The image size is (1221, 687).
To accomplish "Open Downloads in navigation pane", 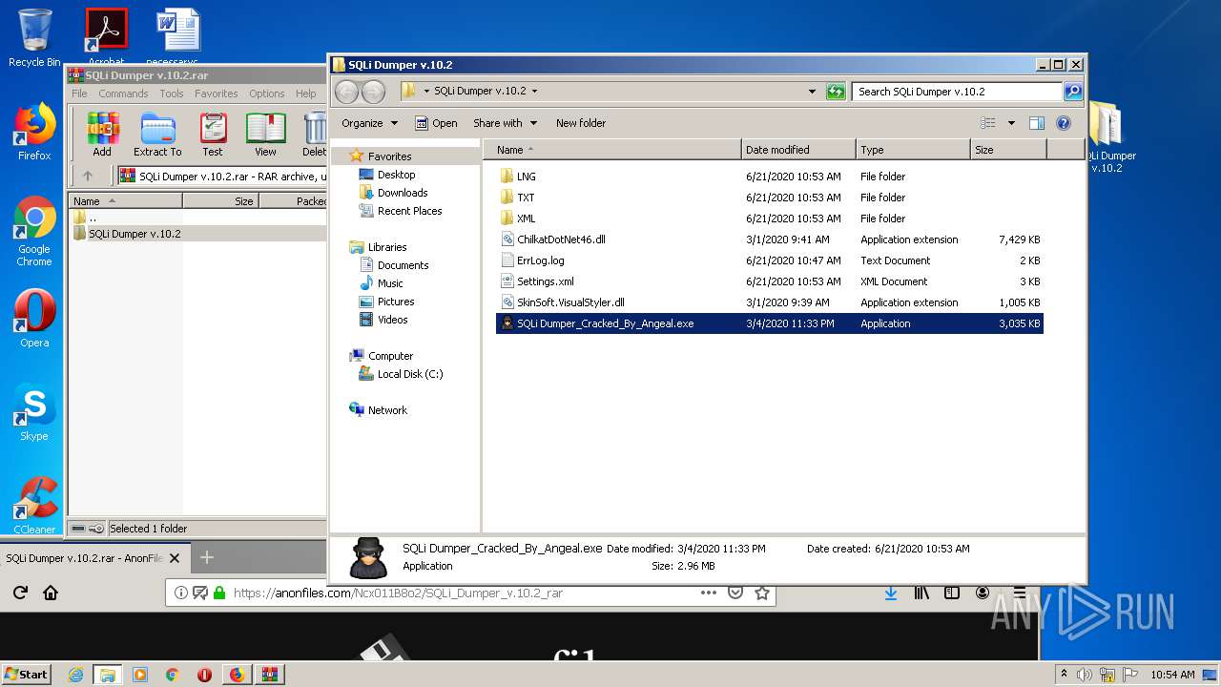I will coord(403,193).
